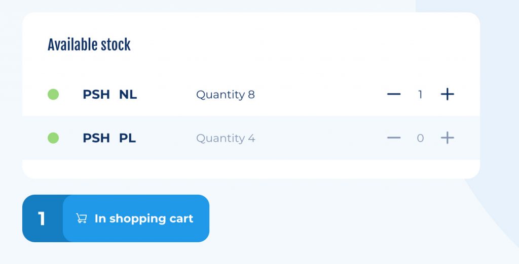Decrease PSH PL quantity with minus icon

tap(393, 138)
